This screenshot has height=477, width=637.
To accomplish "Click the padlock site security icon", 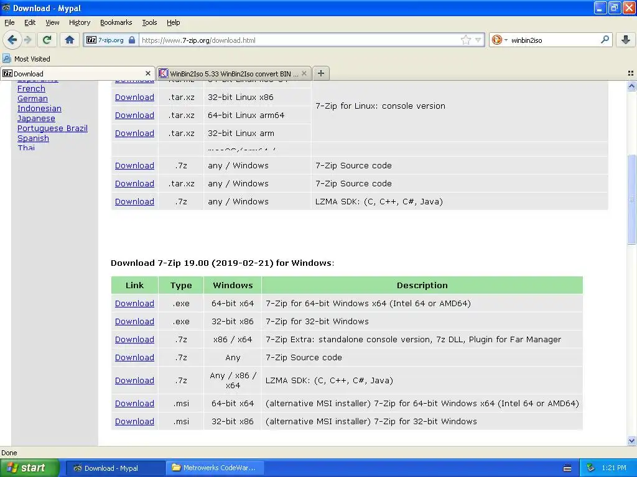I will click(132, 40).
